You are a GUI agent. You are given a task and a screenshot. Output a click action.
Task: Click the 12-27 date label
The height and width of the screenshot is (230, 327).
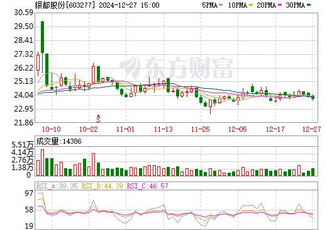(312, 129)
